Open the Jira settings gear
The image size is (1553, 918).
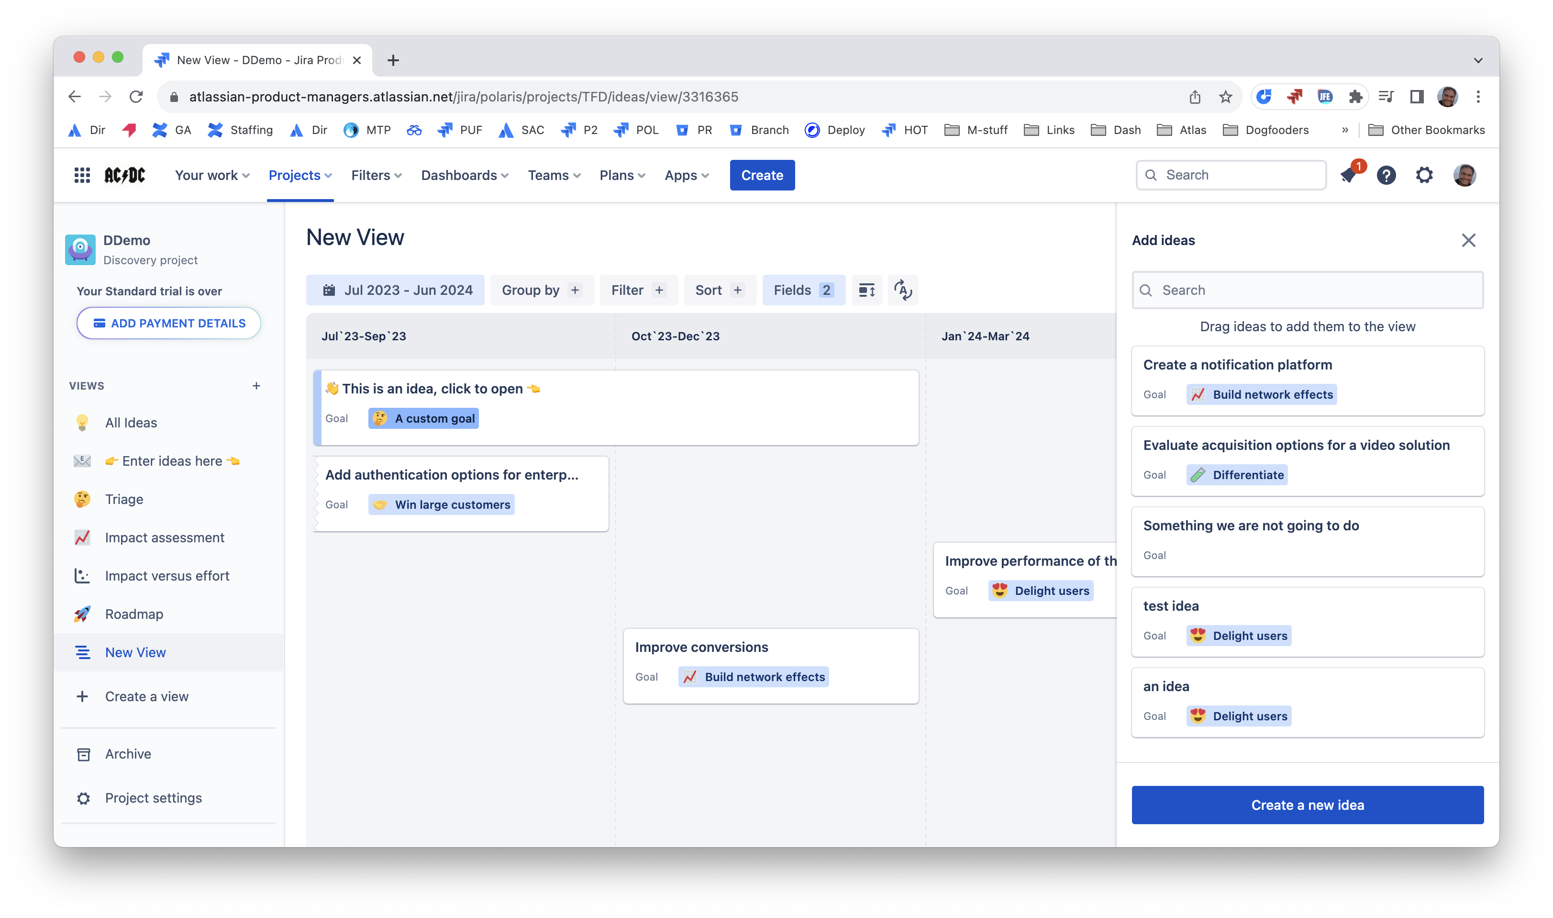tap(1424, 175)
